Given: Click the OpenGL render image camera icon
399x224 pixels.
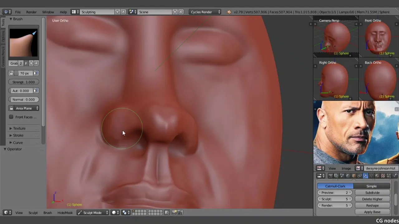Looking at the screenshot, I should (174, 212).
